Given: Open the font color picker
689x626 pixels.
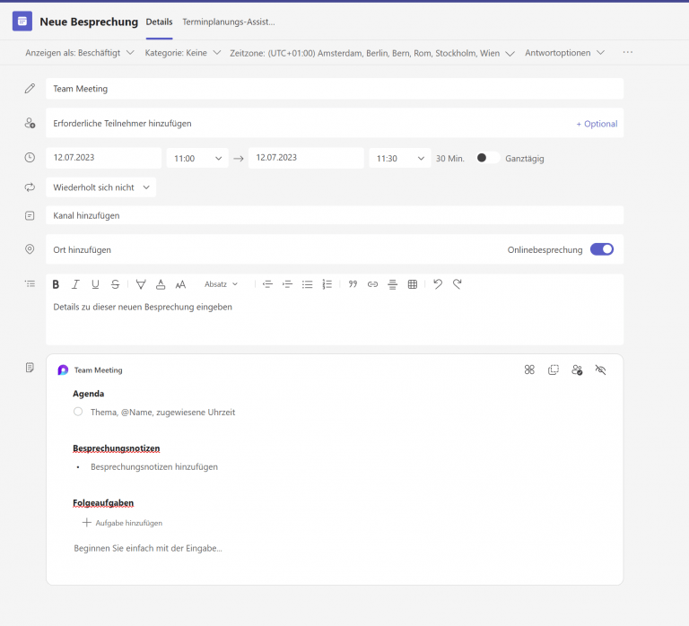Looking at the screenshot, I should pos(161,284).
